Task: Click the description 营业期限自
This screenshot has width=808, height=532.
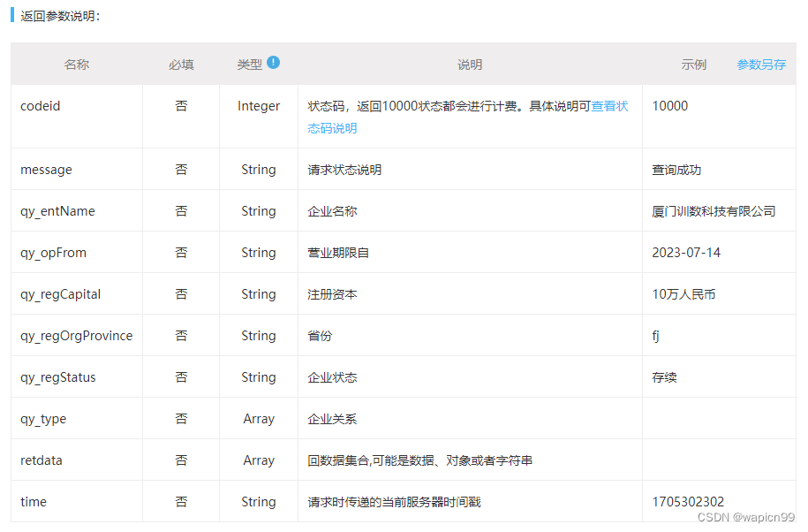Action: [338, 253]
